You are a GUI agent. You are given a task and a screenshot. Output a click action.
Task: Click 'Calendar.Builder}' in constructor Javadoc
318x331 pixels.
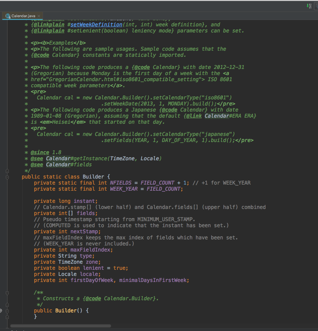pos(130,299)
